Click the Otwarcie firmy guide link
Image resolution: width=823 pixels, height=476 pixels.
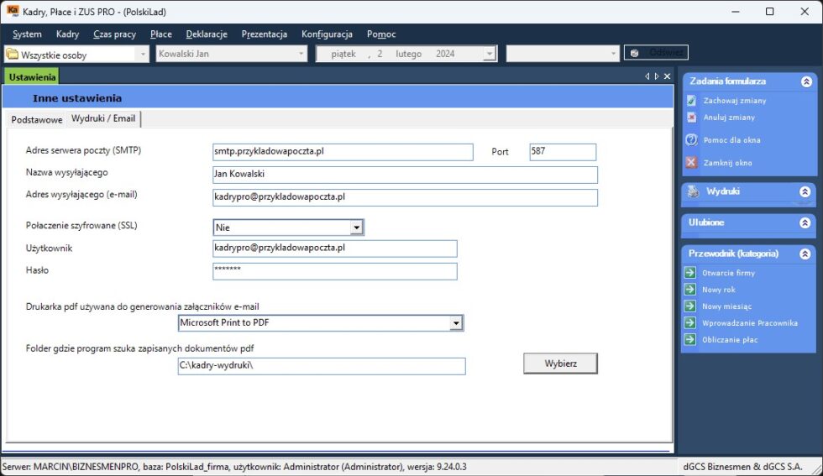pos(729,273)
